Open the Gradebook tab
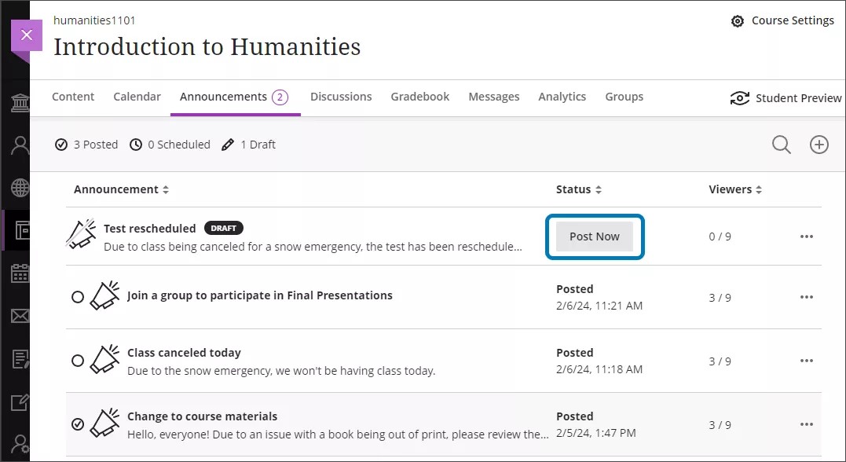The width and height of the screenshot is (846, 462). coord(419,96)
